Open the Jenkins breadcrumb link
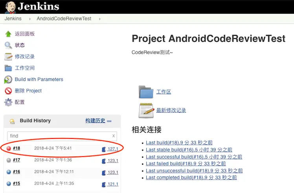 click(x=13, y=18)
